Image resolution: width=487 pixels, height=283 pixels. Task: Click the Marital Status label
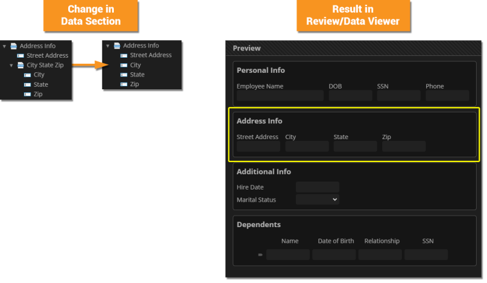click(256, 200)
